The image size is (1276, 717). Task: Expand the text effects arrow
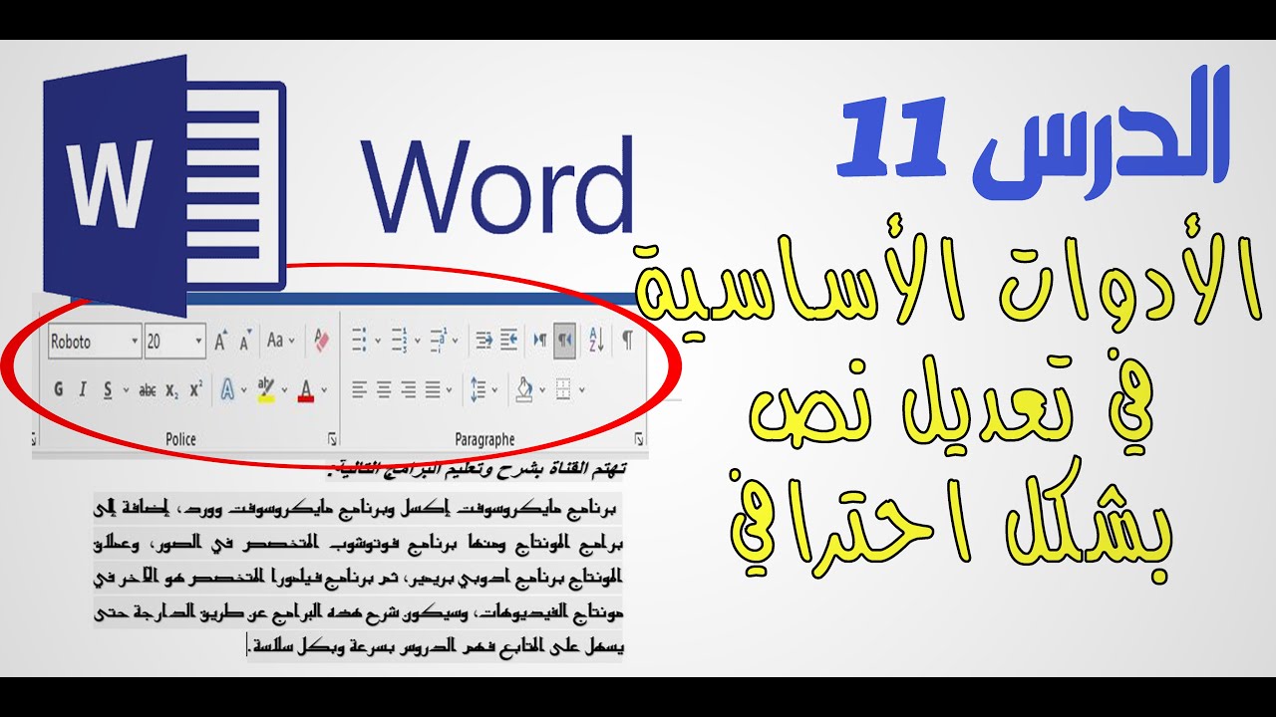(244, 389)
